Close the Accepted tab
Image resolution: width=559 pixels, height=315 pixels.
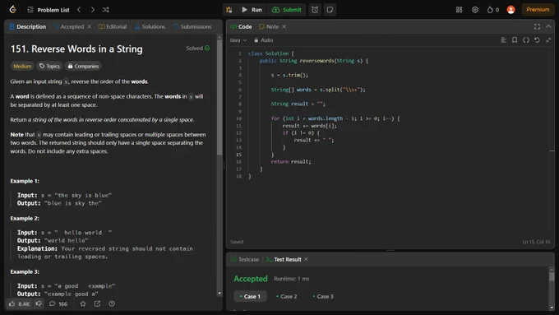tap(89, 27)
